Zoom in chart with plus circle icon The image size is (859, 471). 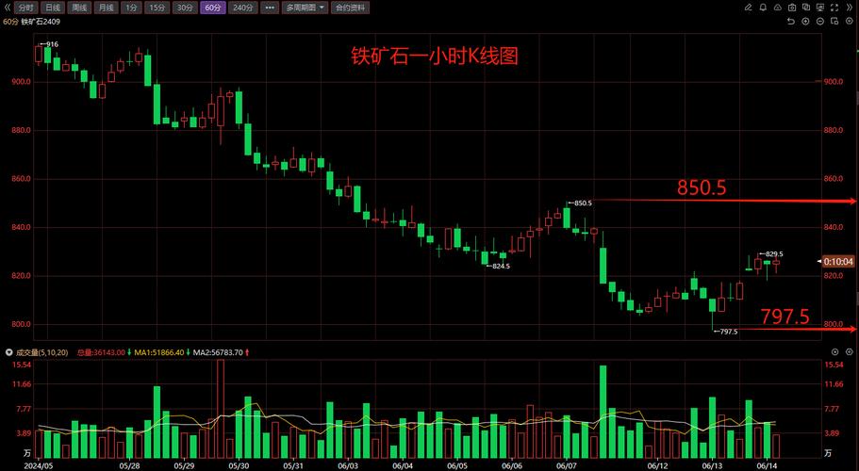[805, 22]
